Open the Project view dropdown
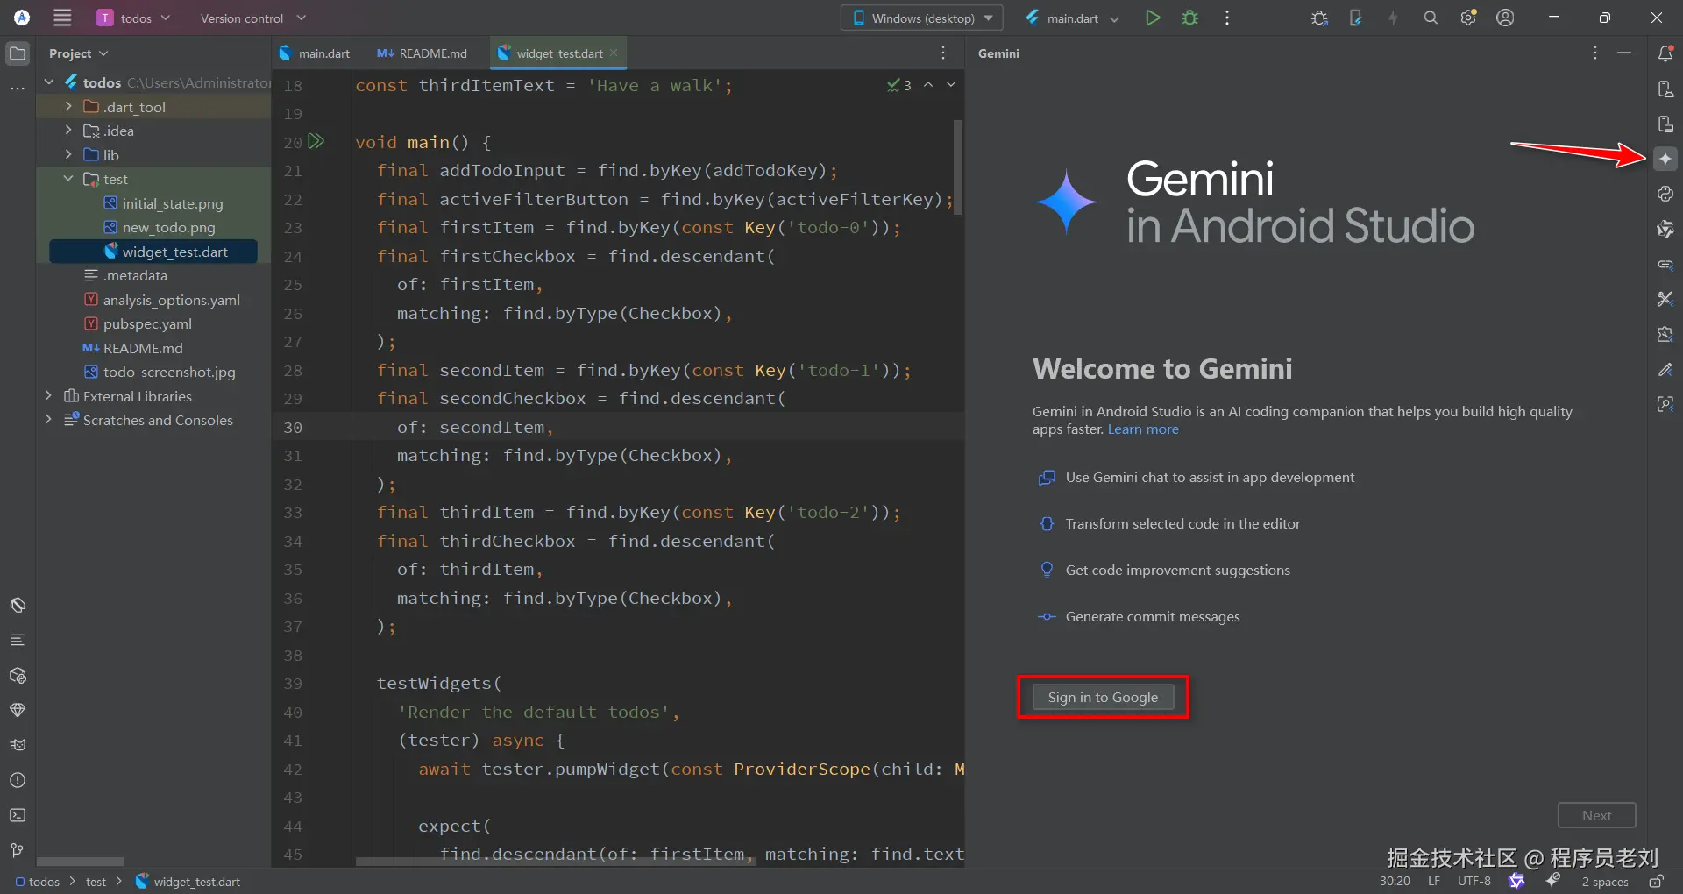Screen dimensions: 1683x894 tap(78, 53)
